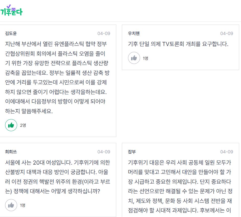Click the 1명 count on 희희쓰's post
The width and height of the screenshot is (241, 217).
point(22,205)
